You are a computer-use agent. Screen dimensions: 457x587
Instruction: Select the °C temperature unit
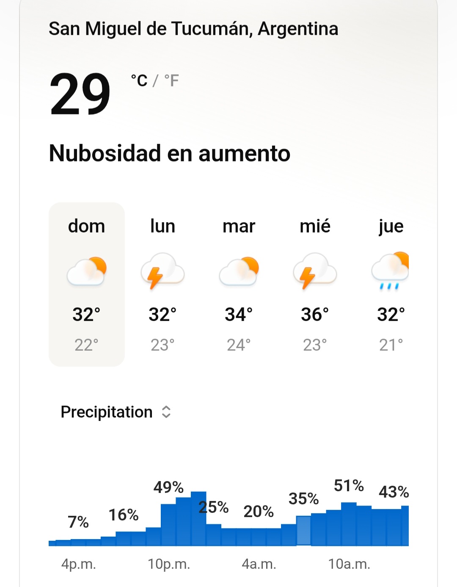[139, 80]
